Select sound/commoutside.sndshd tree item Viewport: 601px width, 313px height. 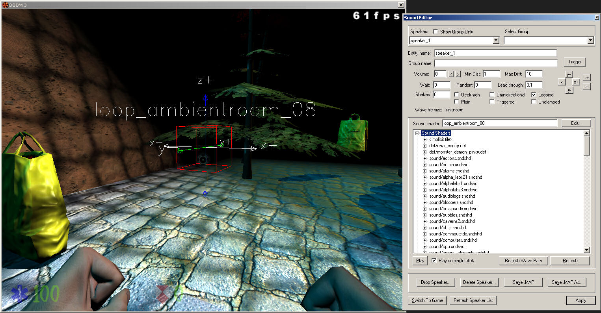point(456,234)
